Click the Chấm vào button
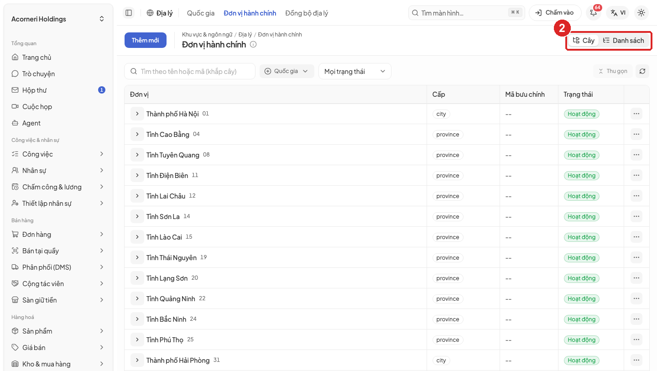Viewport: 657px width, 371px height. [x=555, y=13]
